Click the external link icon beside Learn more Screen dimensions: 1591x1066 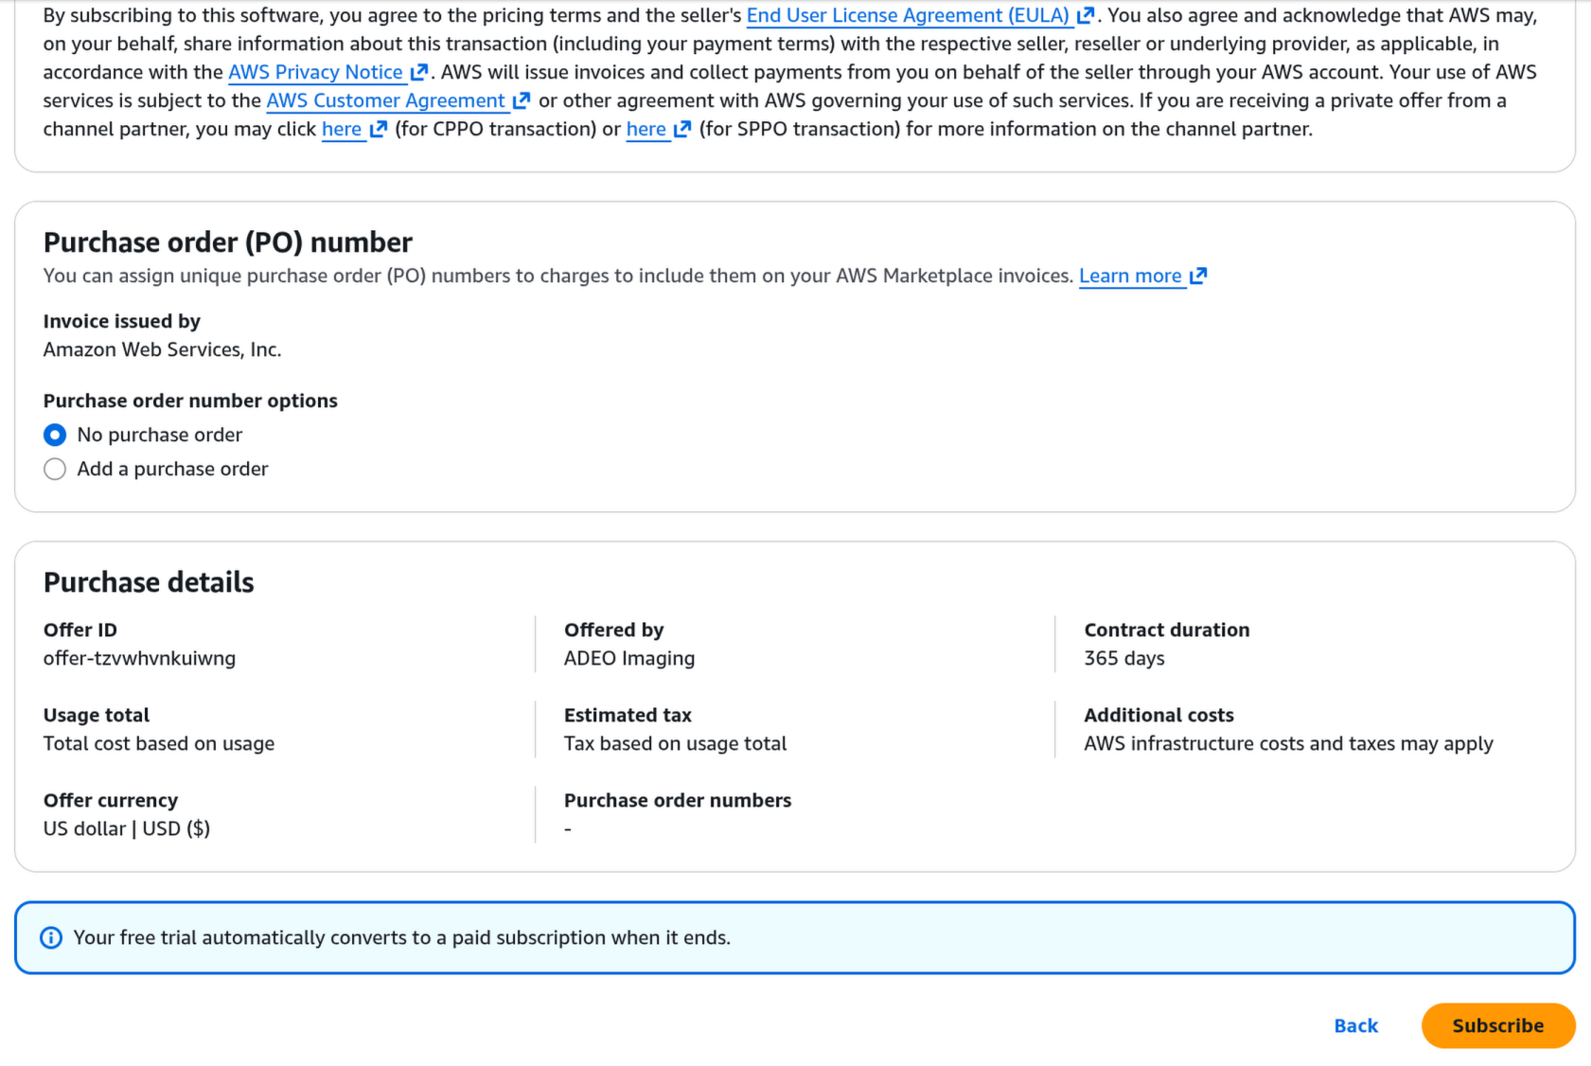[x=1198, y=275]
